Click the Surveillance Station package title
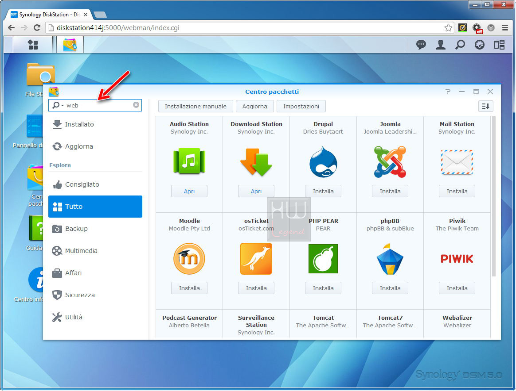516x391 pixels. (x=256, y=322)
